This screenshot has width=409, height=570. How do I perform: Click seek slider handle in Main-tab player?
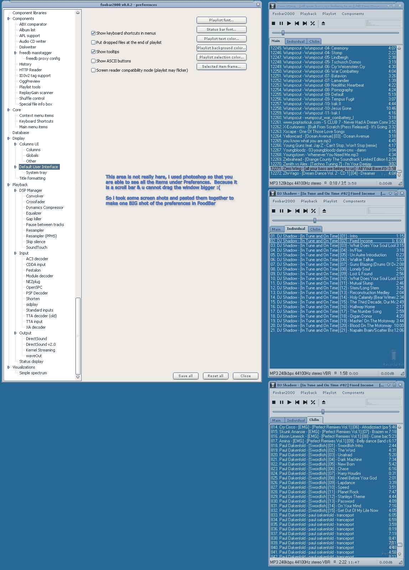pyautogui.click(x=283, y=33)
